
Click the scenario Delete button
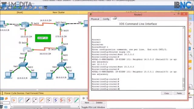(99, 103)
